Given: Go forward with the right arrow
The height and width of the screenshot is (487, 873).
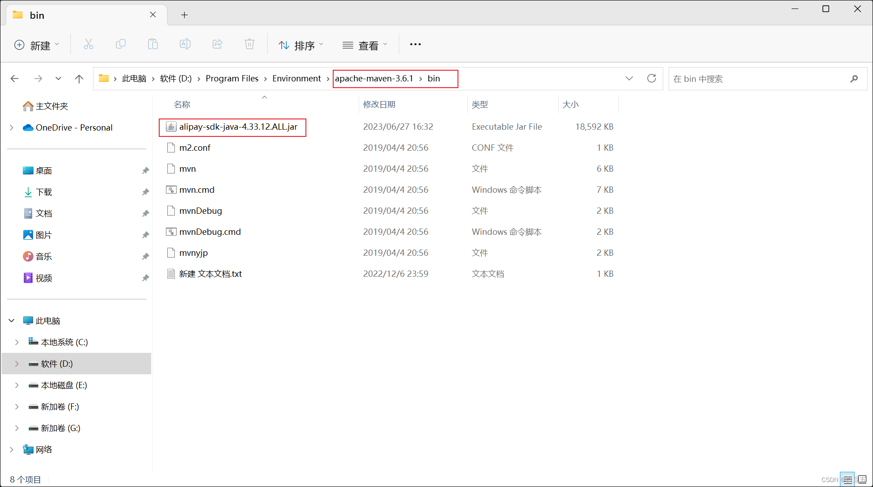Looking at the screenshot, I should click(38, 79).
